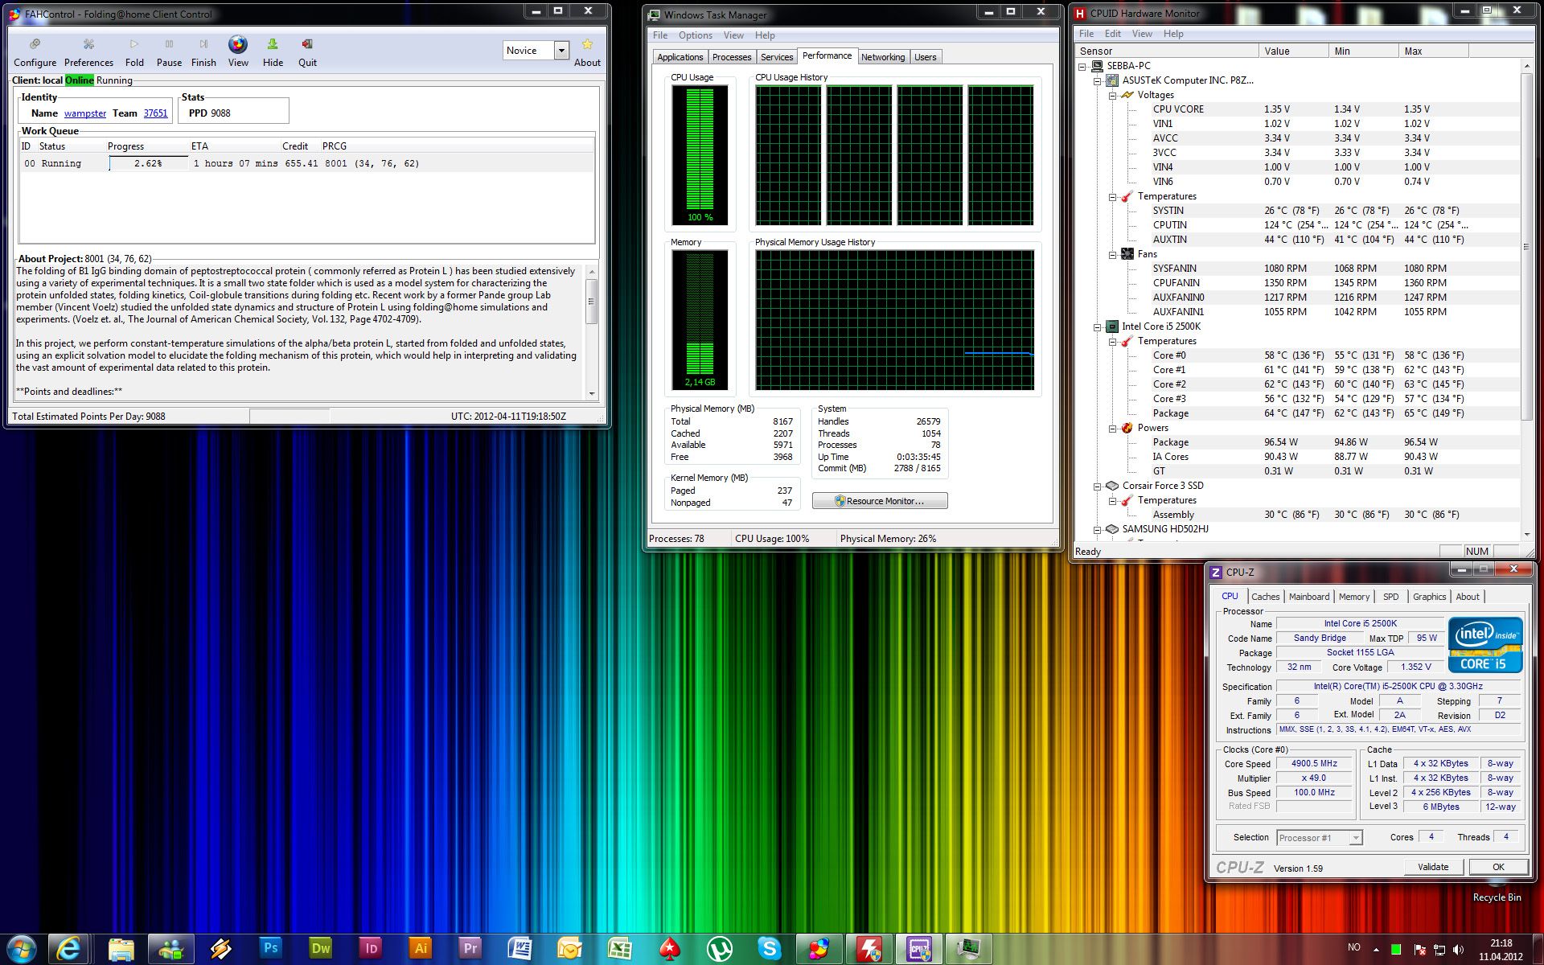Screen dimensions: 1544x965
Task: Launch Illustrator from taskbar
Action: 420,949
